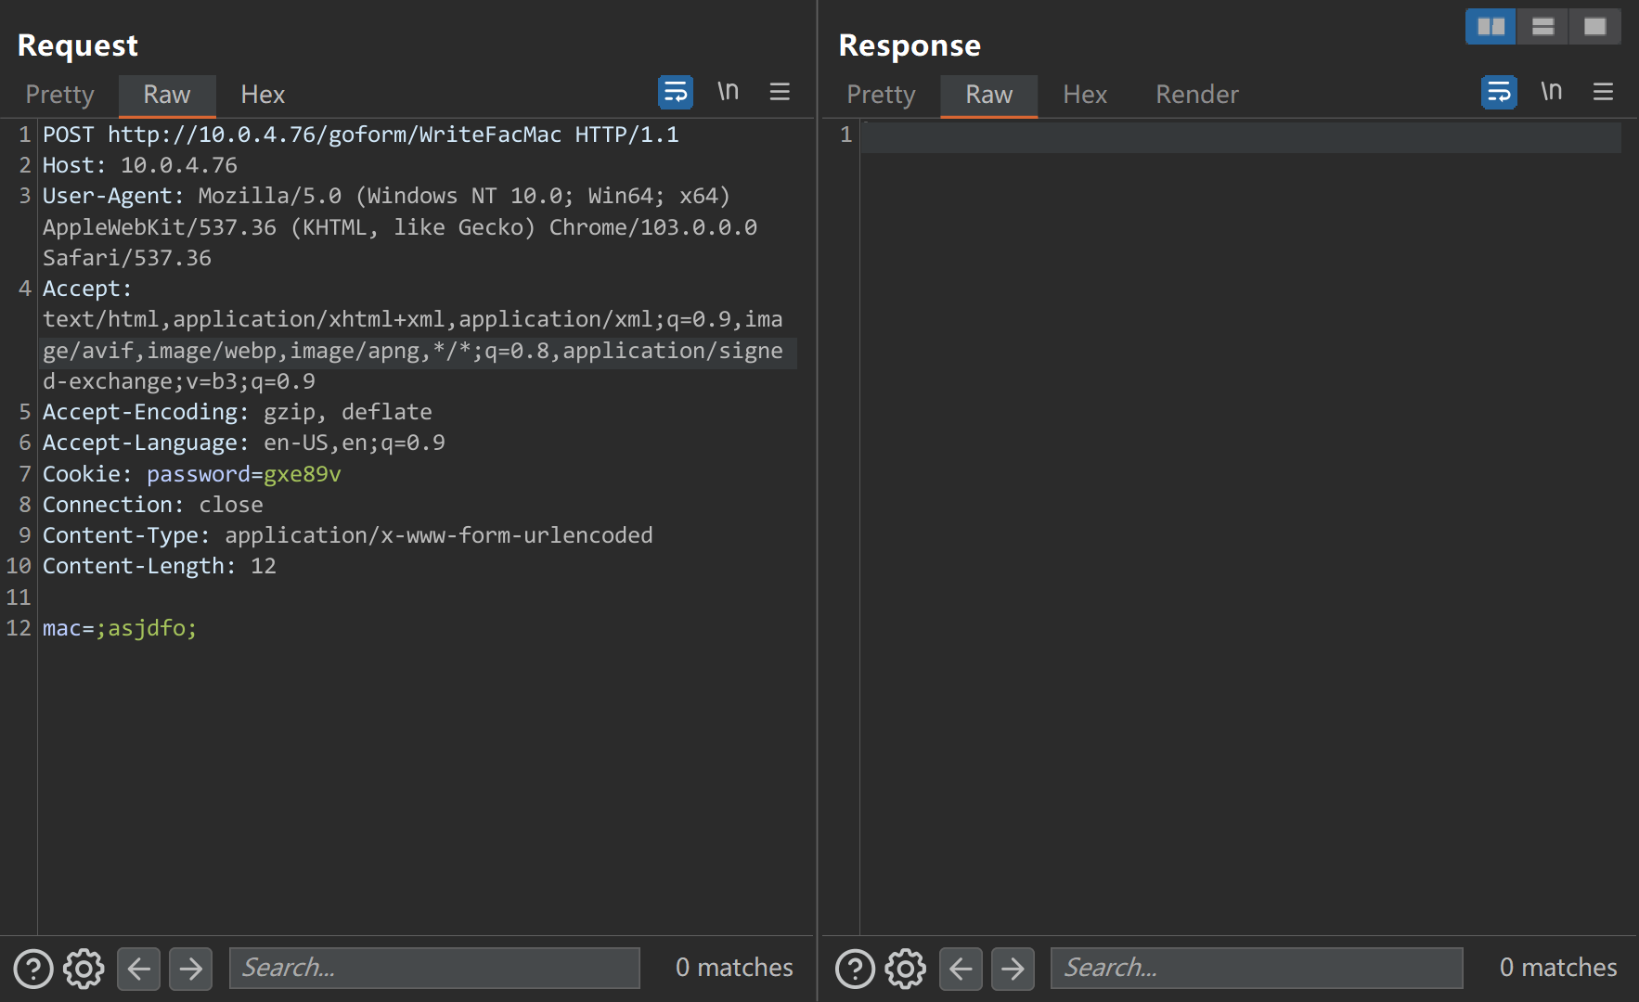Open Request search settings gear
Screen dimensions: 1639x1002
click(x=84, y=969)
